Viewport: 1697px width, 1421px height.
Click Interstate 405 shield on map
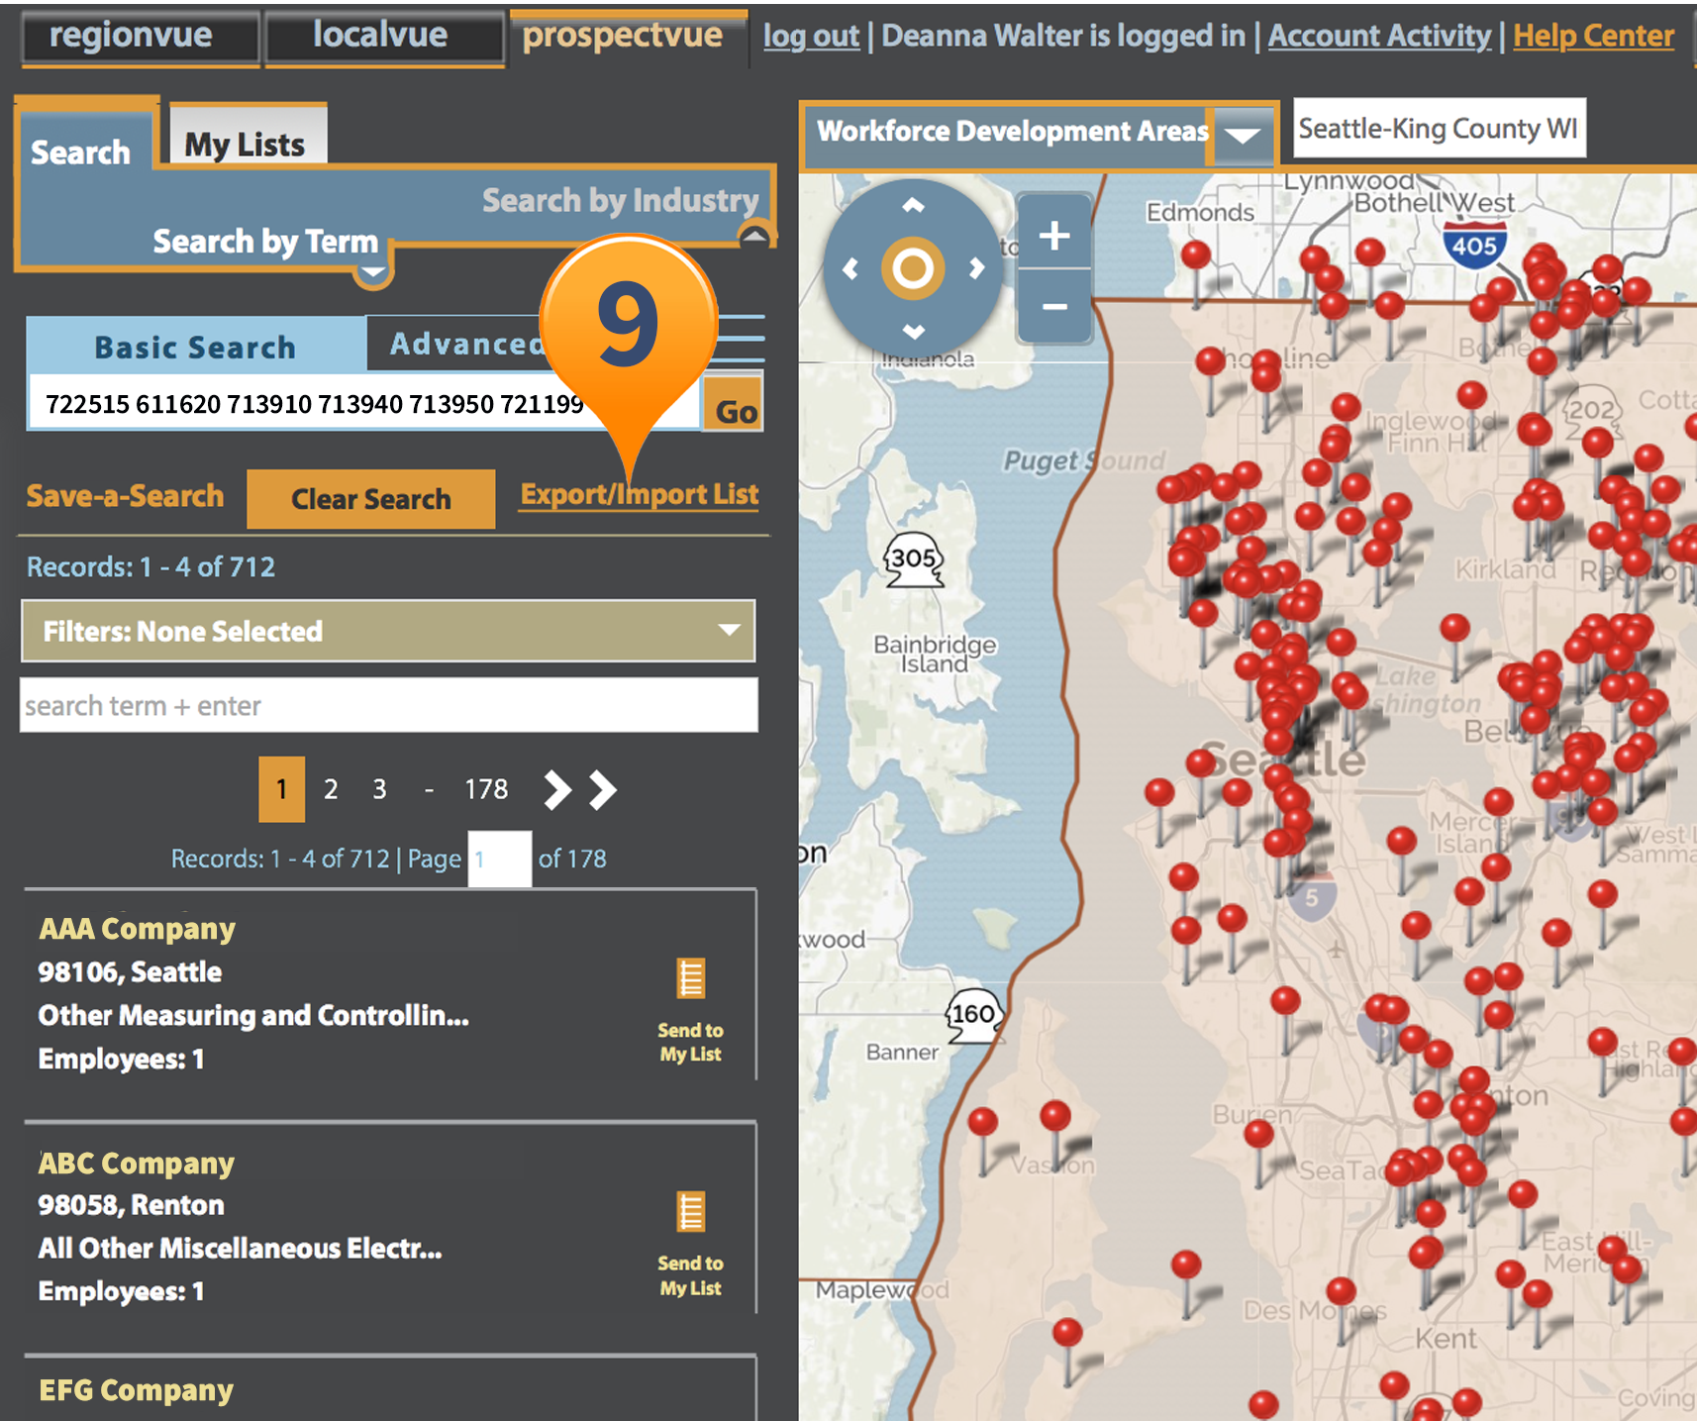[1474, 245]
